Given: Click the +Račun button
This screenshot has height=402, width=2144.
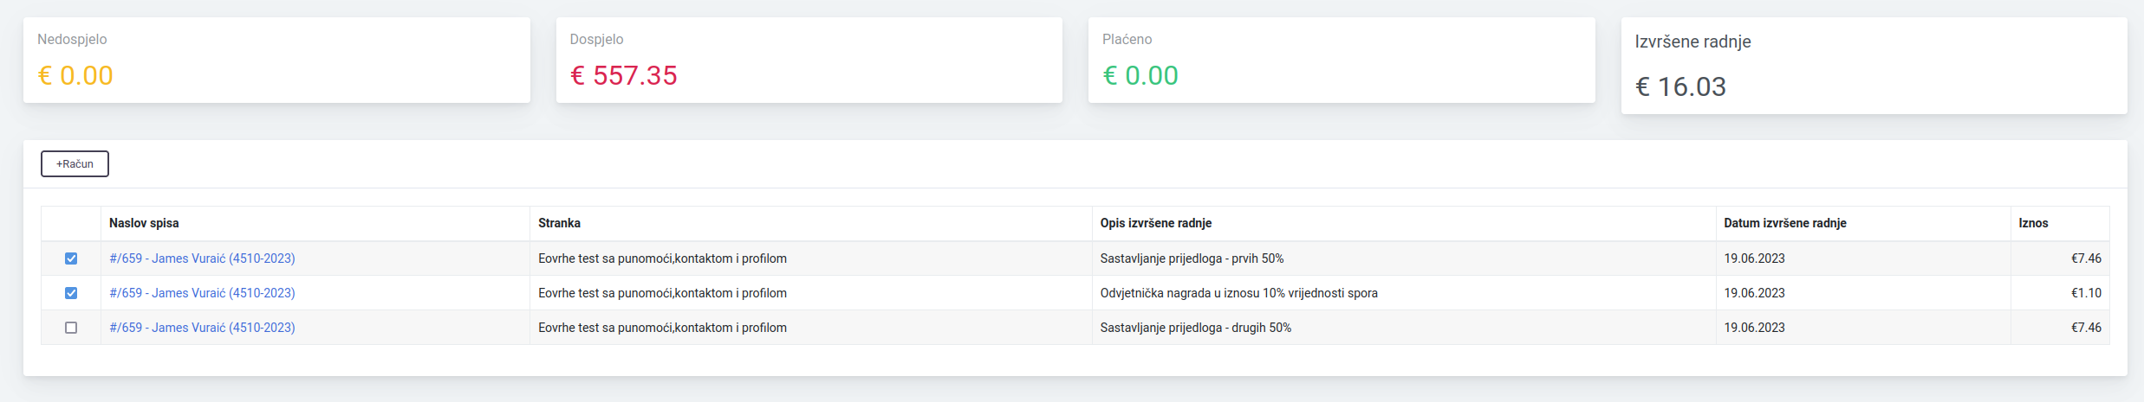Looking at the screenshot, I should (75, 163).
